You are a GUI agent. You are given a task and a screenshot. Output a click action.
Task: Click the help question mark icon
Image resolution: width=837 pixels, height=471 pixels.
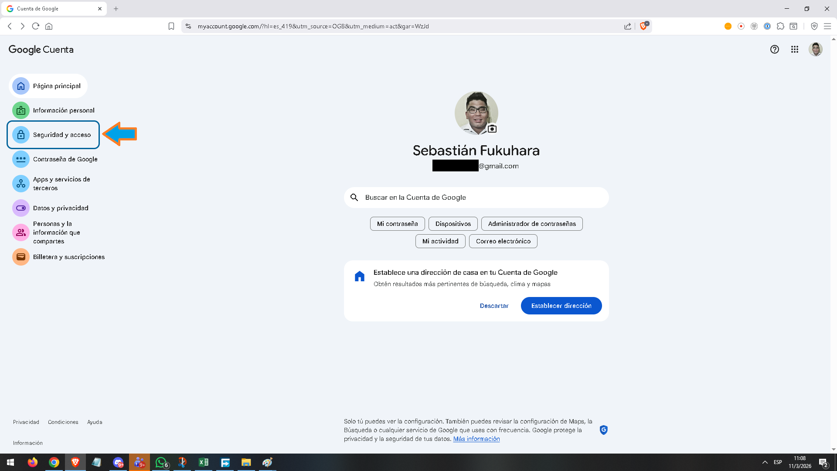click(x=774, y=50)
